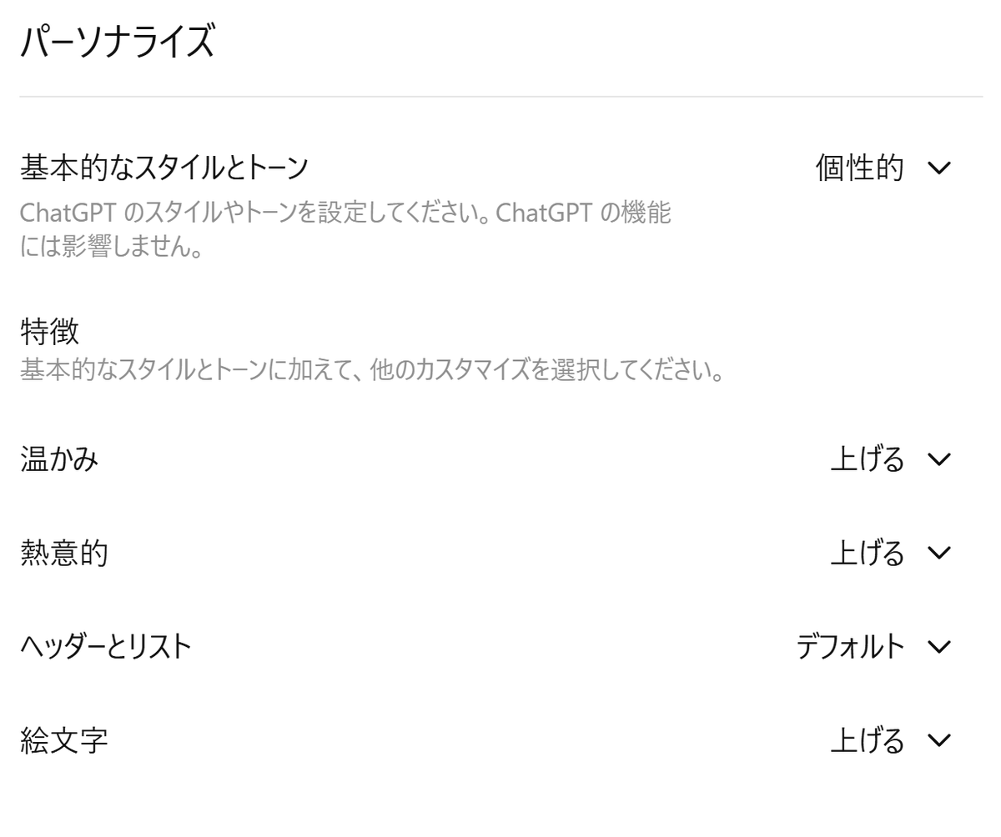This screenshot has height=837, width=1001.
Task: Select the ヘッダーとリスト setting label
Action: (x=106, y=647)
